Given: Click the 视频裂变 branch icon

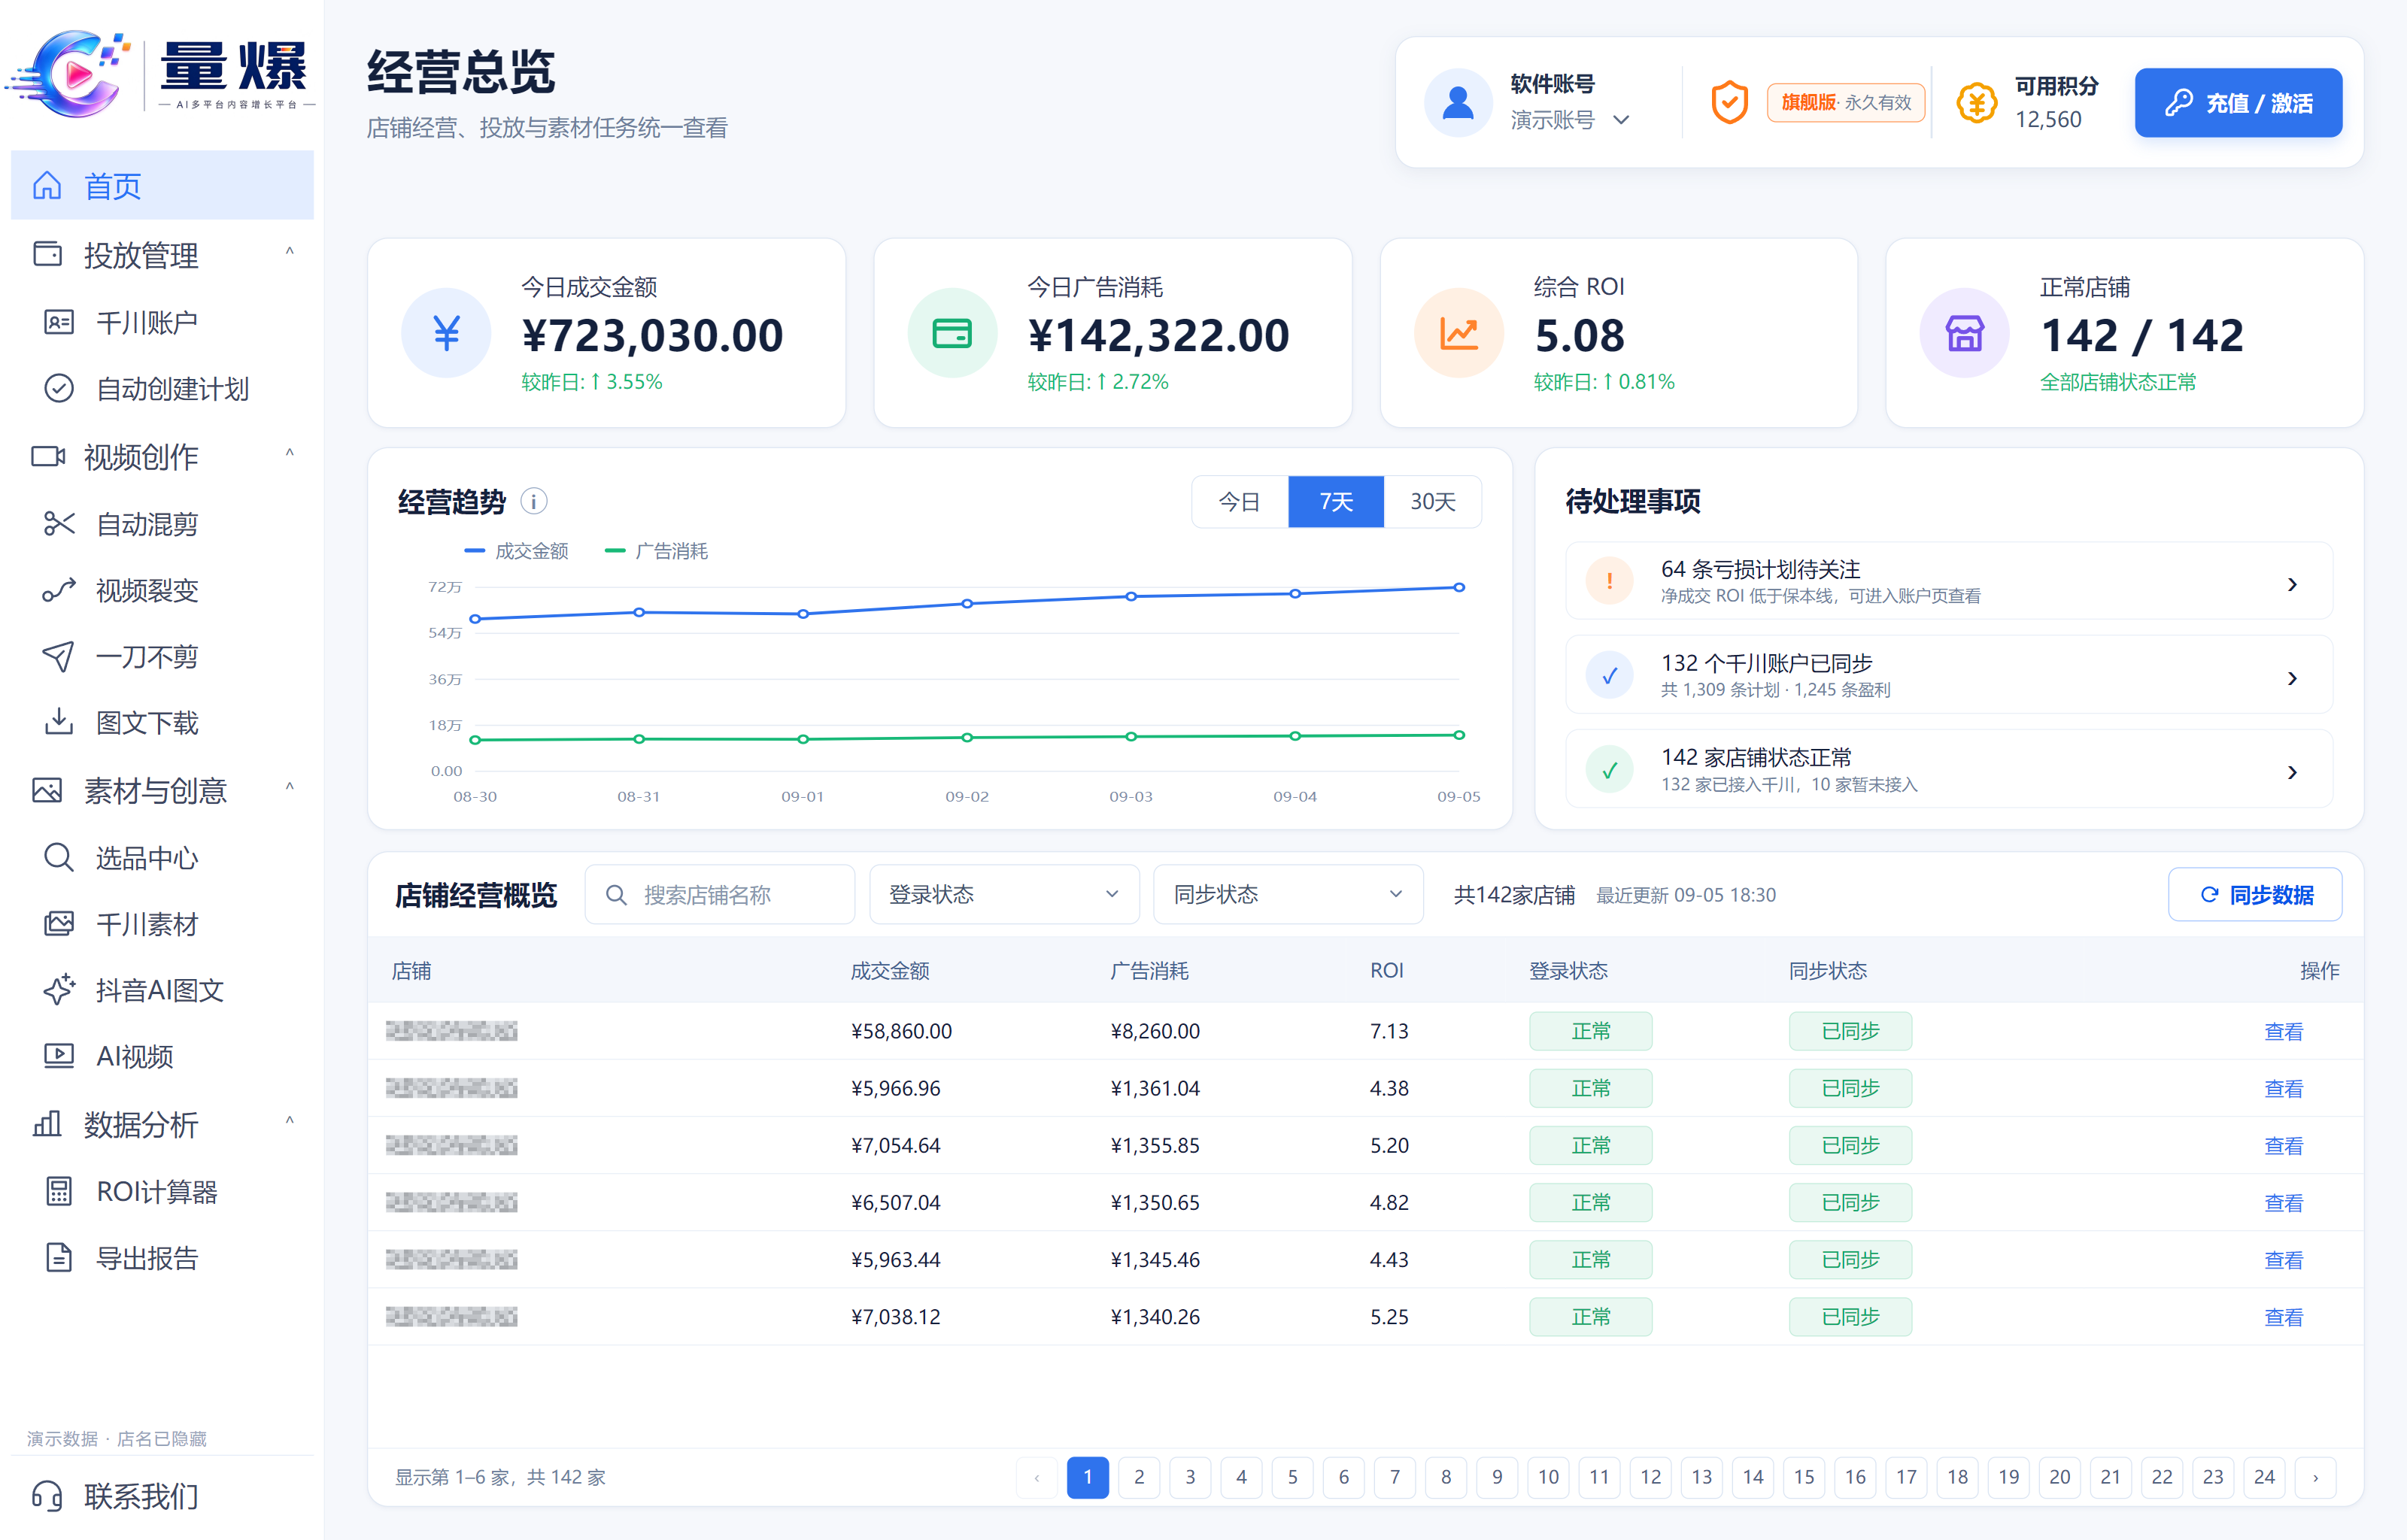Looking at the screenshot, I should click(x=59, y=590).
